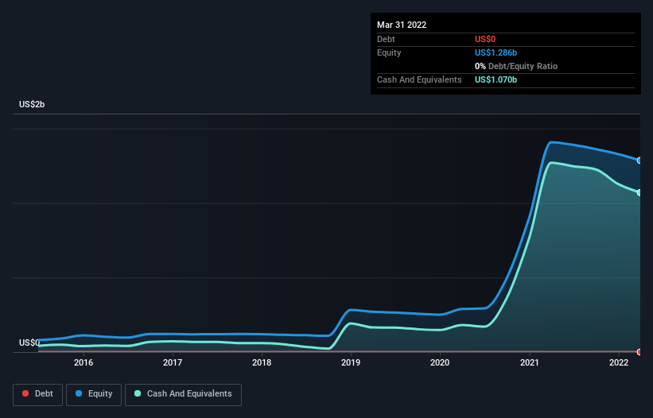This screenshot has height=418, width=653.
Task: Click the blue Equity endpoint marker
Action: (x=639, y=161)
